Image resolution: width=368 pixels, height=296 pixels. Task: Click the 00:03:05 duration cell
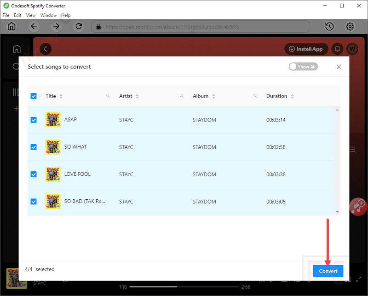pos(276,202)
